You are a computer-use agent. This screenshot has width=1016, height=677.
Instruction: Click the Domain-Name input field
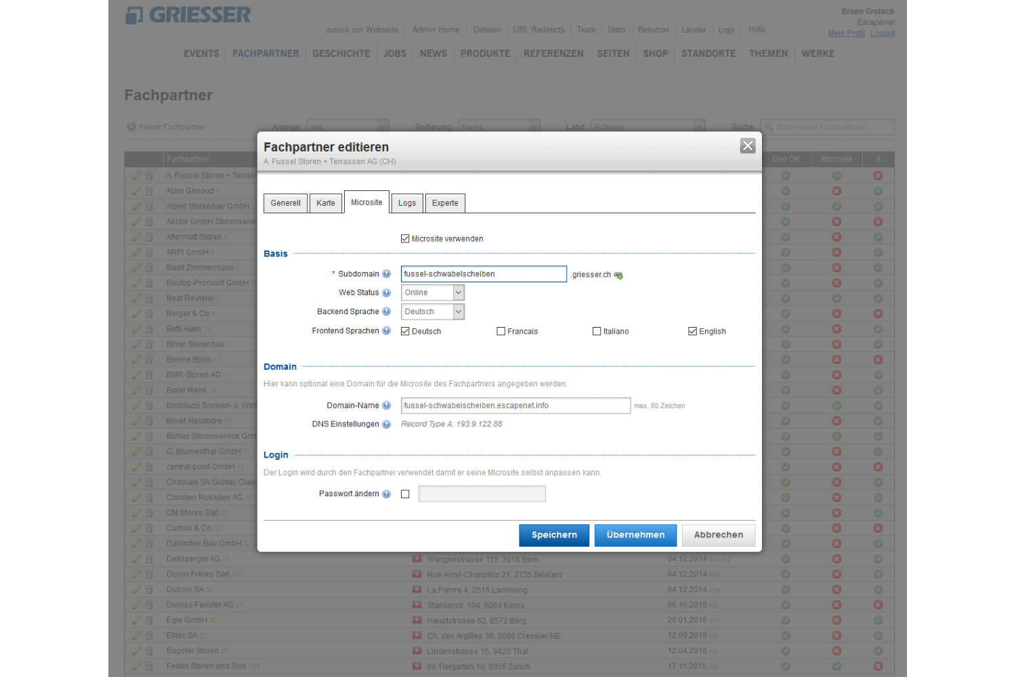point(515,406)
